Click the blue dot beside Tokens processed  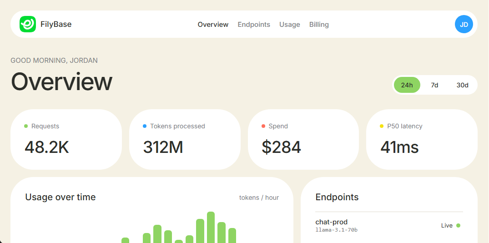(x=144, y=126)
